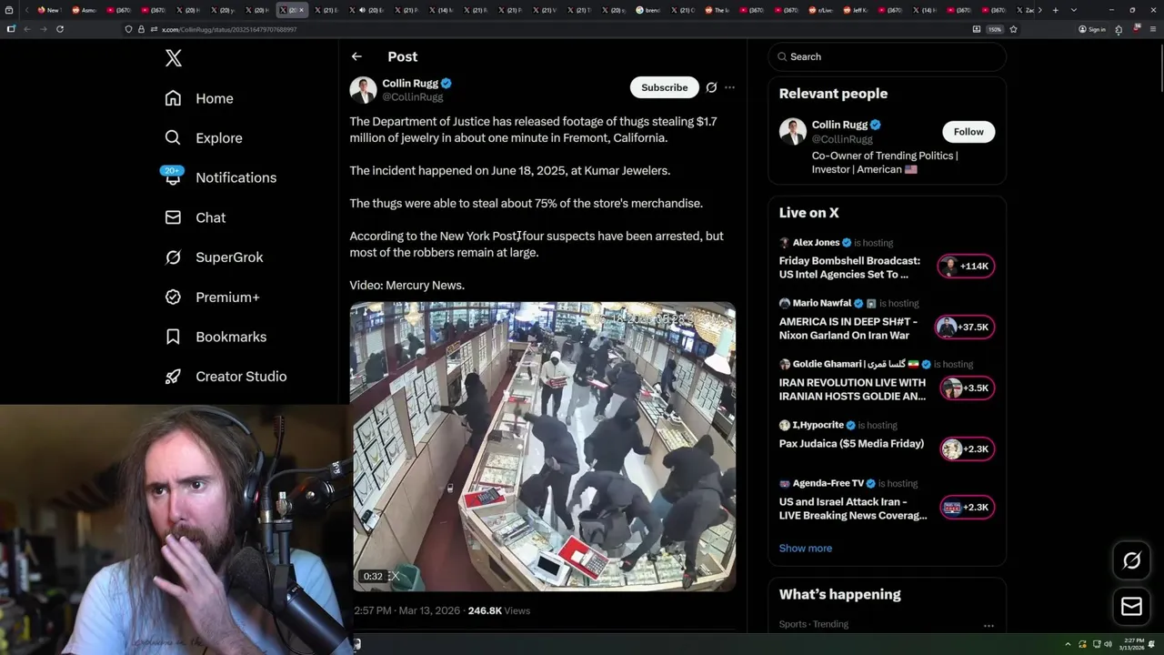Open the SuperGrok navigation item

[215, 257]
